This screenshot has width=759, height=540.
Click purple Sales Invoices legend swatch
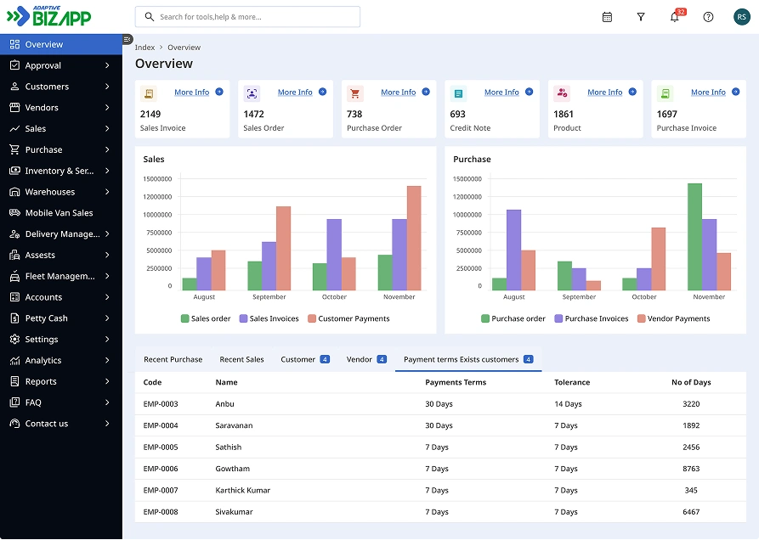[243, 318]
